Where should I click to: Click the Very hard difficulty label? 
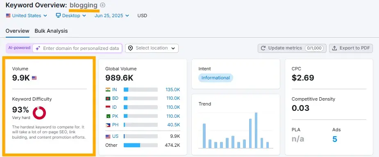coord(21,118)
